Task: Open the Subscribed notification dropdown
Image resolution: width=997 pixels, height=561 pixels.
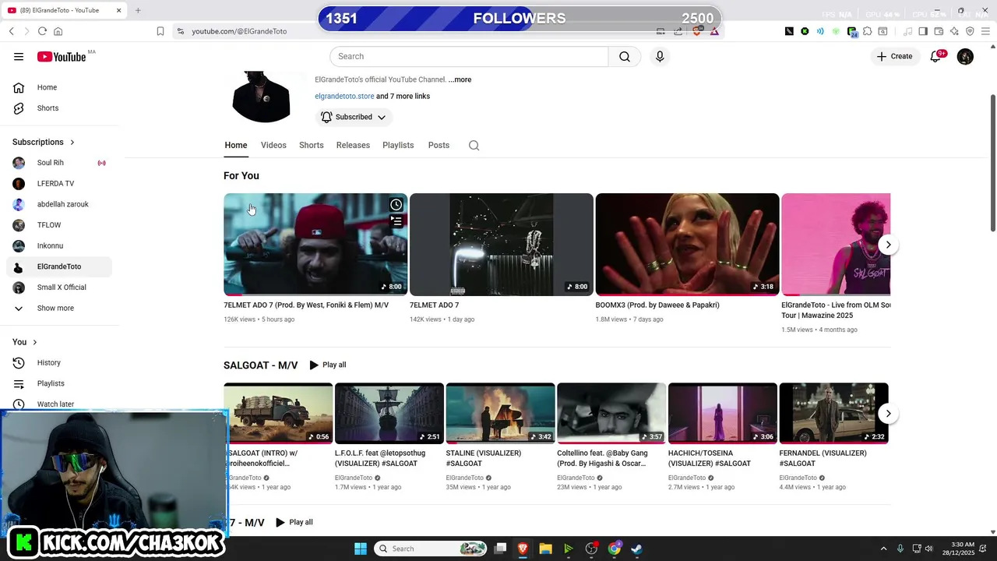Action: (354, 117)
